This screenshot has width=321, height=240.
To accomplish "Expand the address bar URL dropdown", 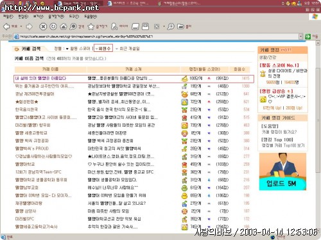I will 301,36.
